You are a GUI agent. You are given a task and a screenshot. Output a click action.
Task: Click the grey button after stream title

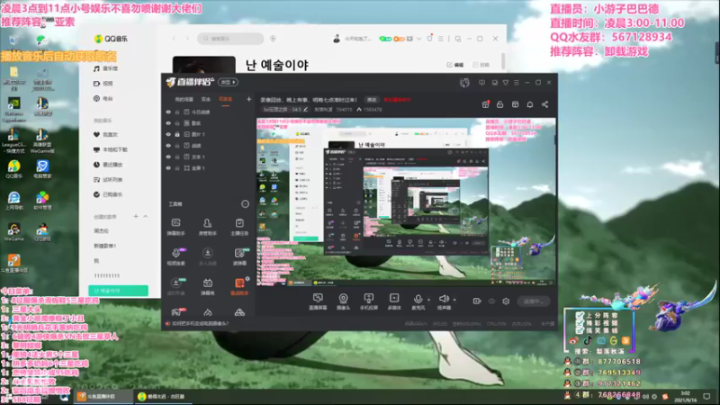click(x=372, y=100)
